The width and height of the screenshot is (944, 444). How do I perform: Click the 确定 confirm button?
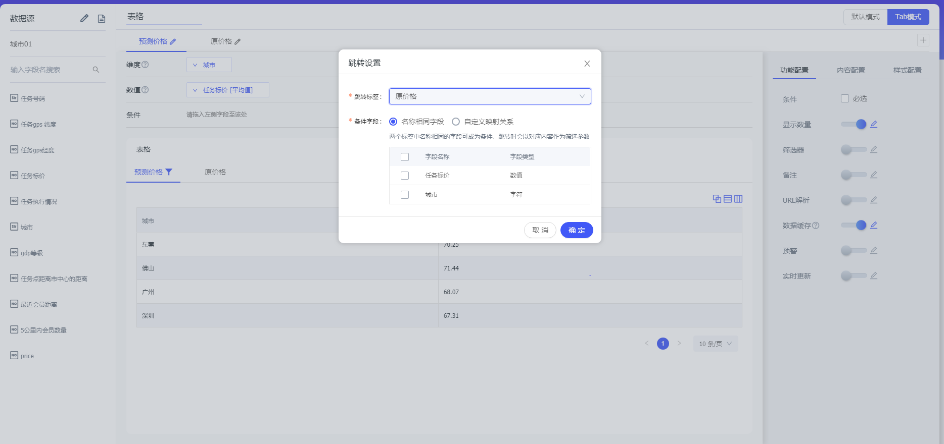pos(577,230)
